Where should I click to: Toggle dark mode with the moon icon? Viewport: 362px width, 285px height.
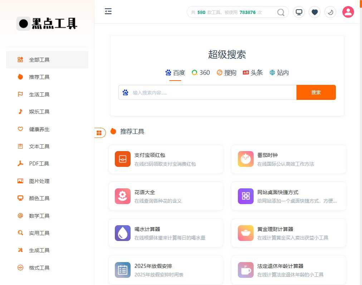[x=330, y=12]
